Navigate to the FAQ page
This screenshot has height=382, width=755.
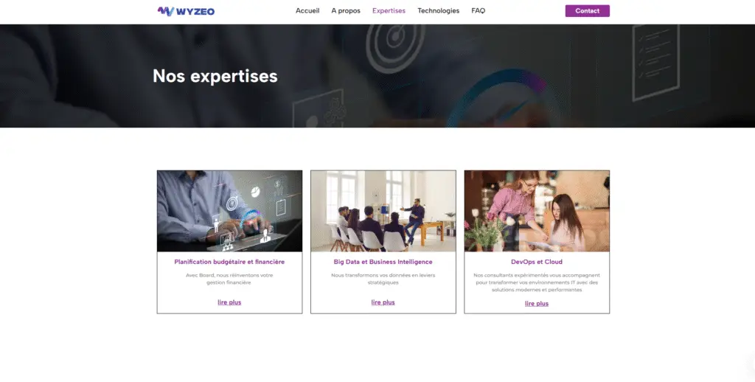(x=478, y=10)
